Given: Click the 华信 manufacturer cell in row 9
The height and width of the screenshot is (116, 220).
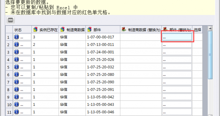Looking at the screenshot, I should tap(72, 97).
